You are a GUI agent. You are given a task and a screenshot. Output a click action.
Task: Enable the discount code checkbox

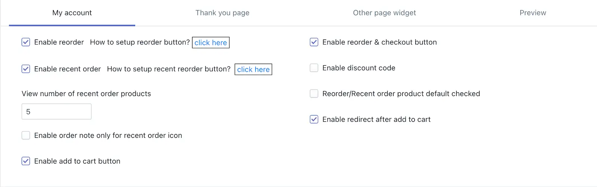pos(314,68)
